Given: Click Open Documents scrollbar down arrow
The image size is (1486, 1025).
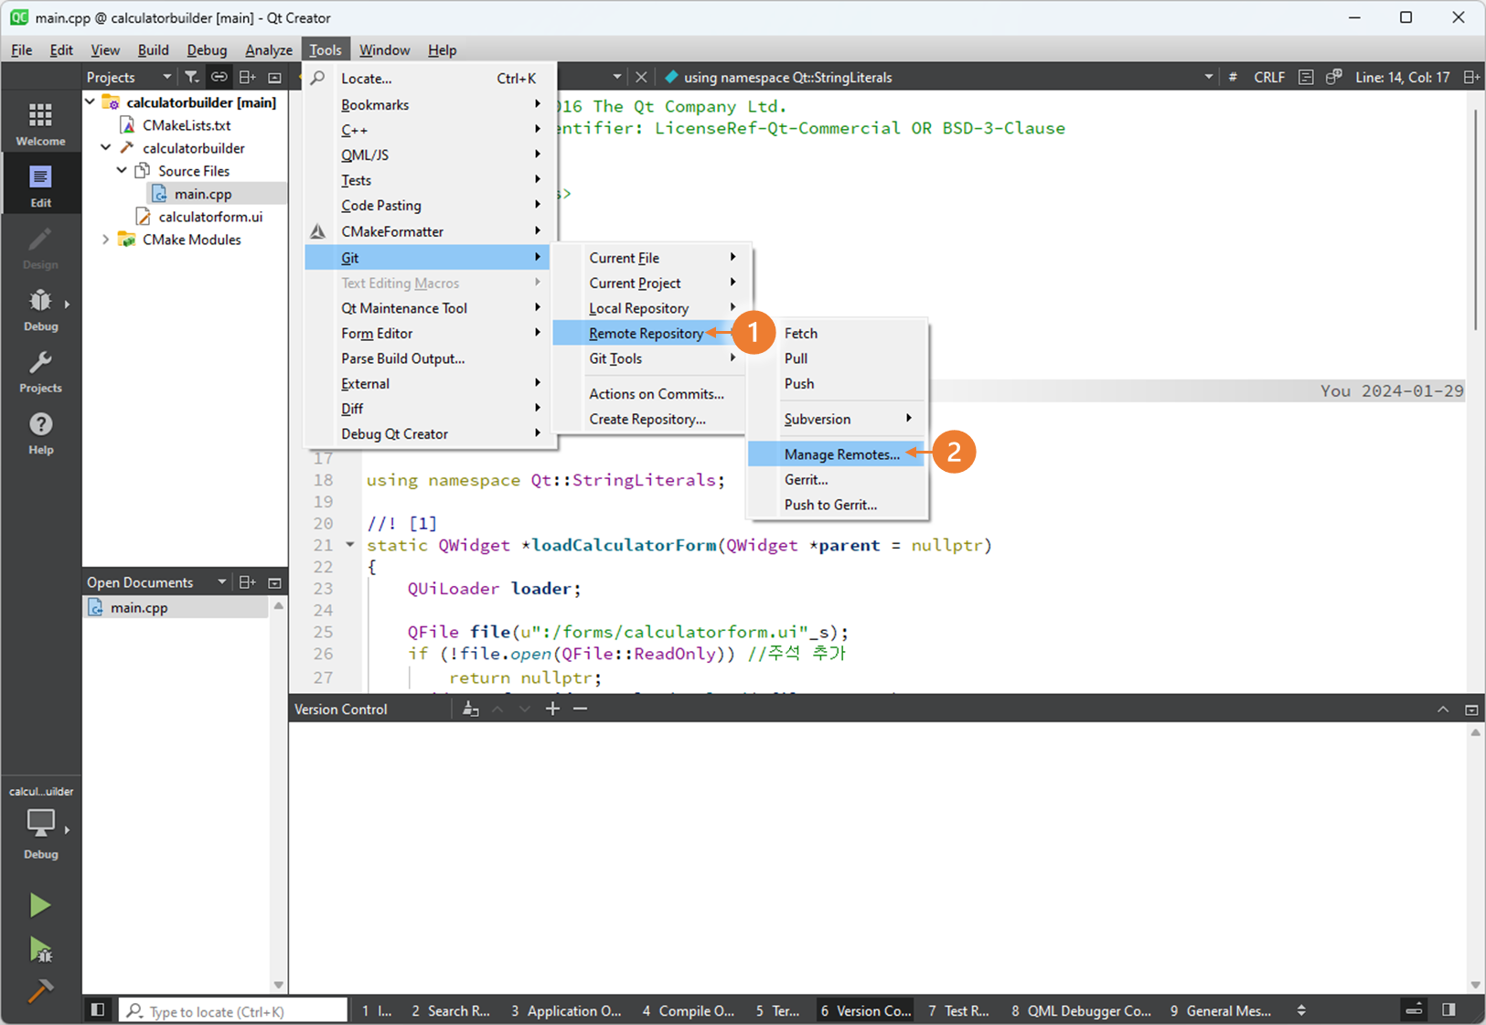Looking at the screenshot, I should pos(279,985).
